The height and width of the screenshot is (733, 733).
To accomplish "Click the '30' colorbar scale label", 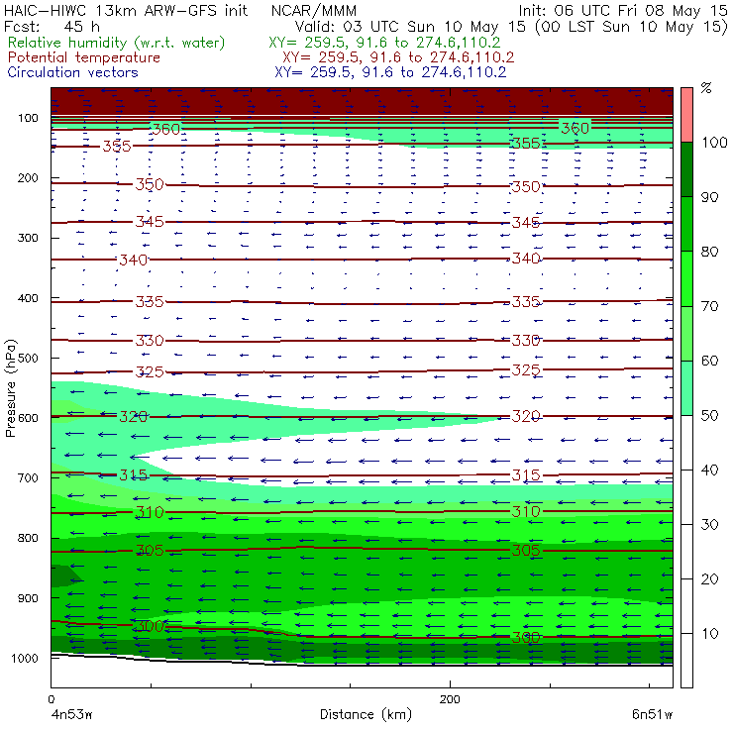I will [709, 525].
